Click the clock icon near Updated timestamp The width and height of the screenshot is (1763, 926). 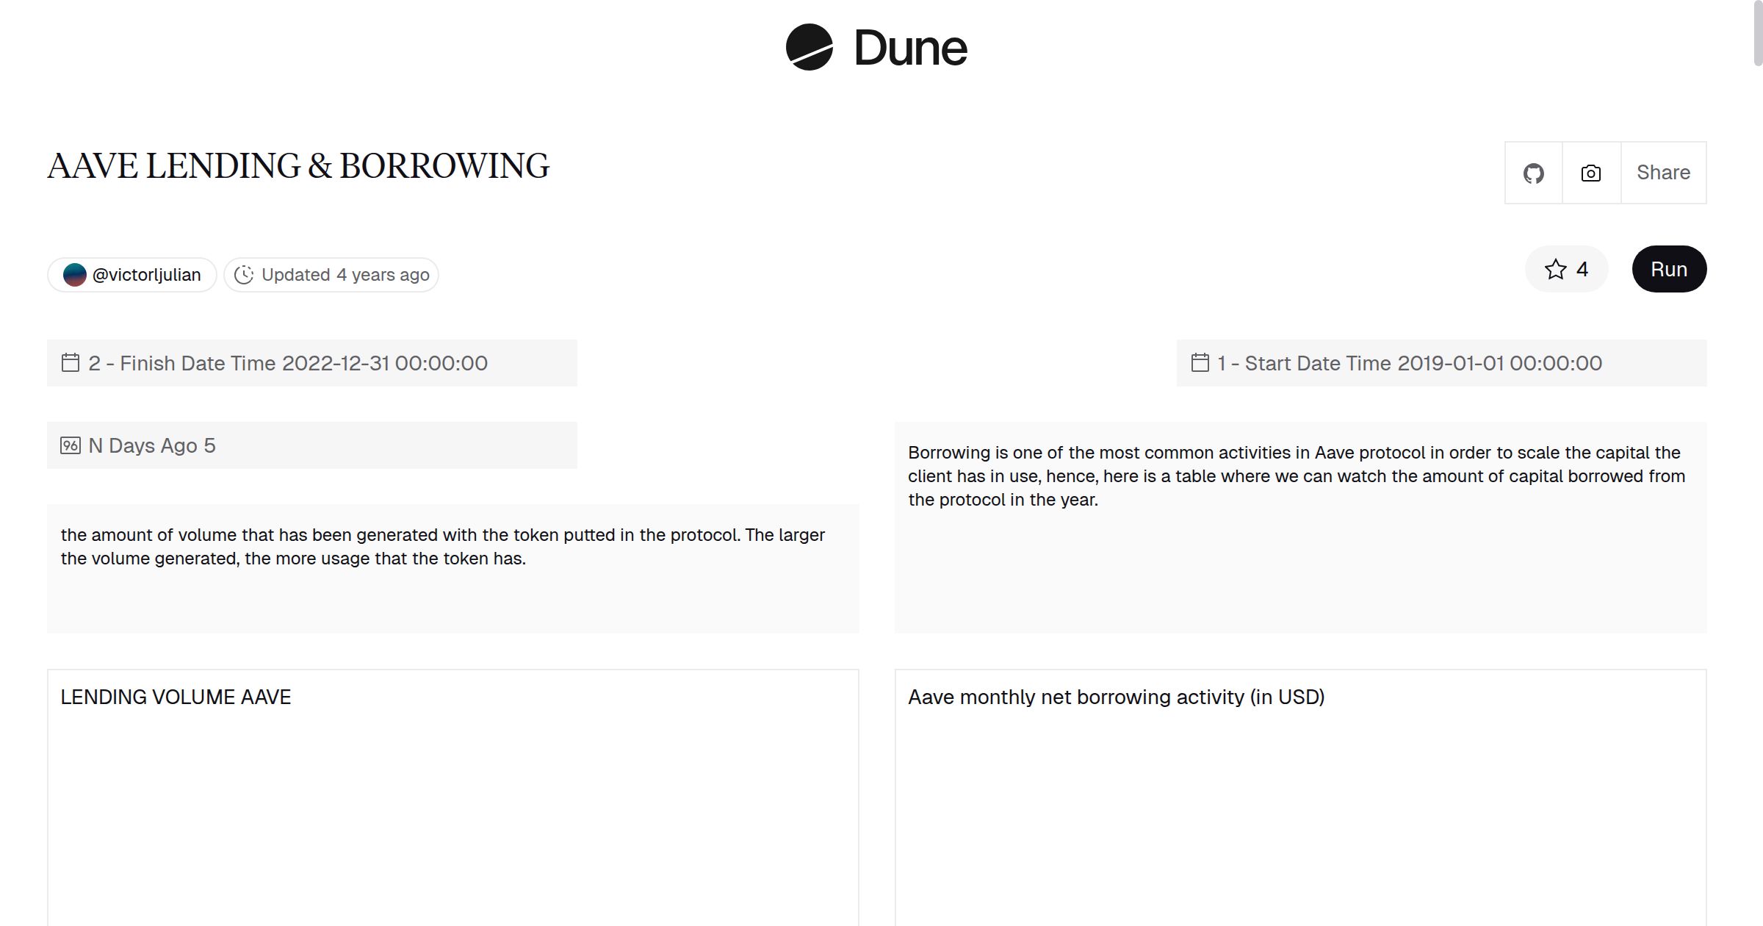pyautogui.click(x=243, y=274)
